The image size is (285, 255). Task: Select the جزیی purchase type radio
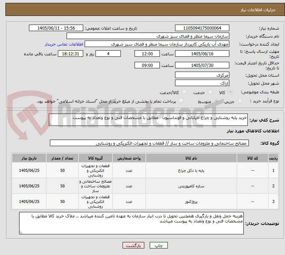tap(240, 101)
